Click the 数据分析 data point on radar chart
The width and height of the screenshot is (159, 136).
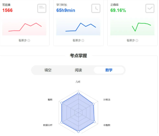click(x=62, y=122)
